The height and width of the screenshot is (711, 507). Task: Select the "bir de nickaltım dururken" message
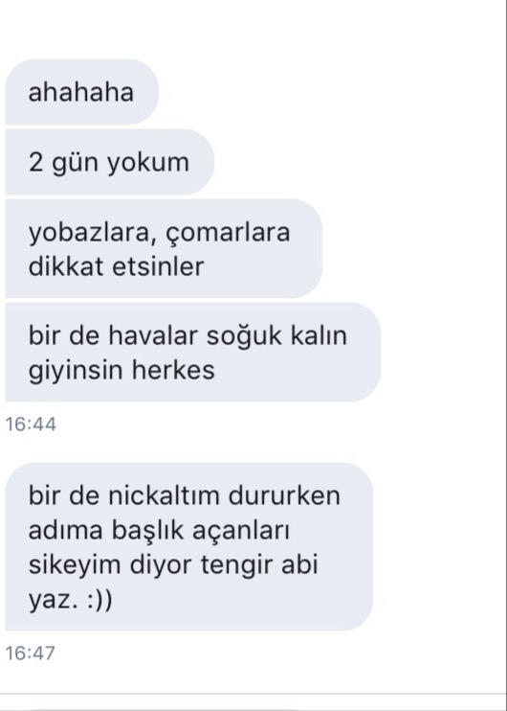pyautogui.click(x=188, y=546)
